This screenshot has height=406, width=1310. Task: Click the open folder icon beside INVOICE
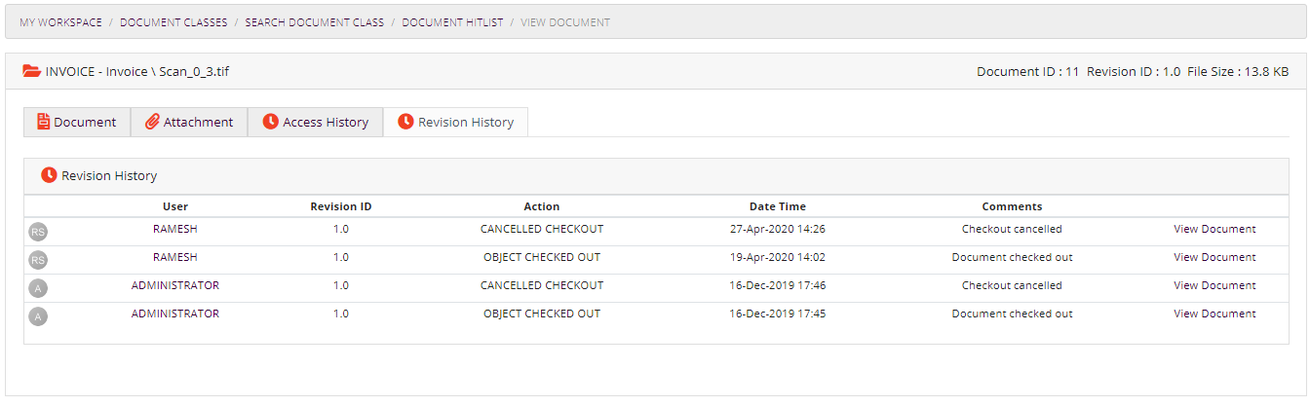(x=32, y=72)
